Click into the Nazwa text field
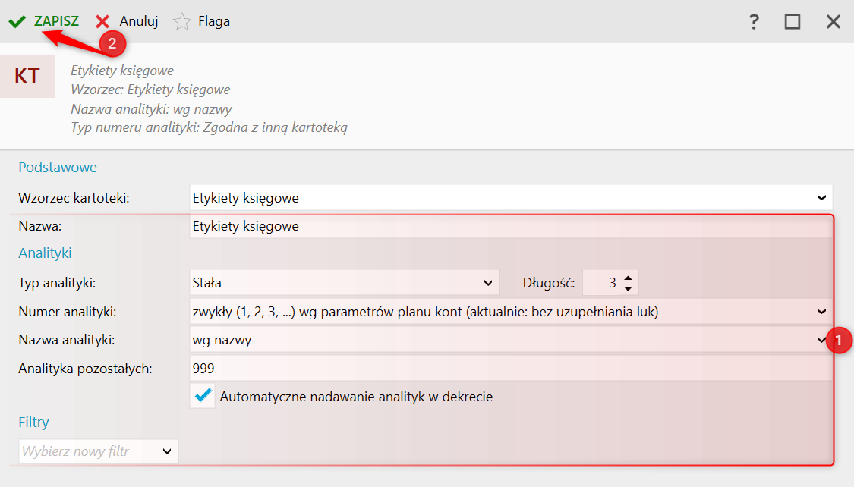This screenshot has height=487, width=854. pyautogui.click(x=509, y=226)
